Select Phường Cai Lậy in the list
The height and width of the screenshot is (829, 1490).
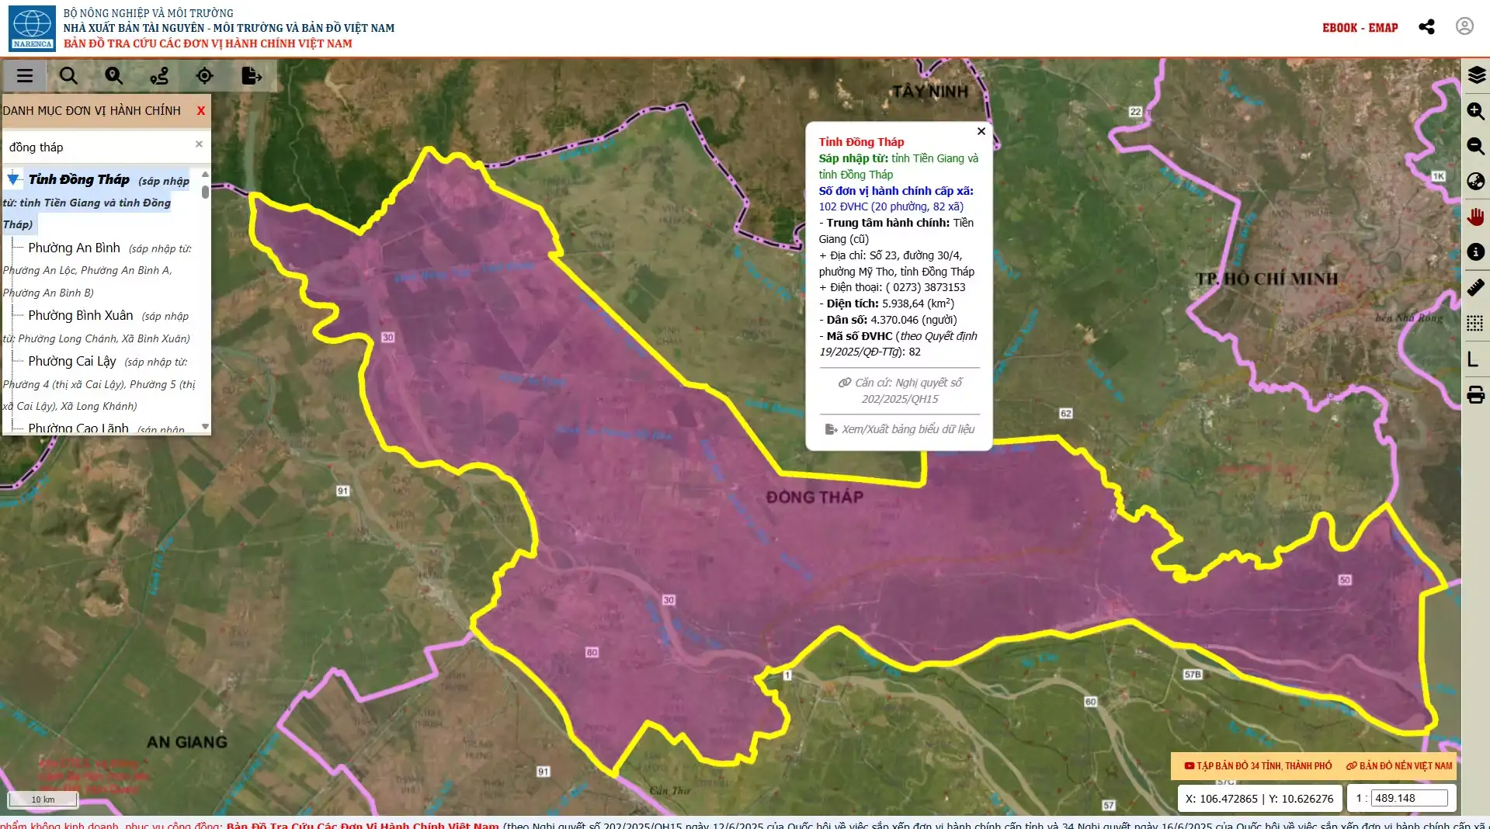point(72,361)
